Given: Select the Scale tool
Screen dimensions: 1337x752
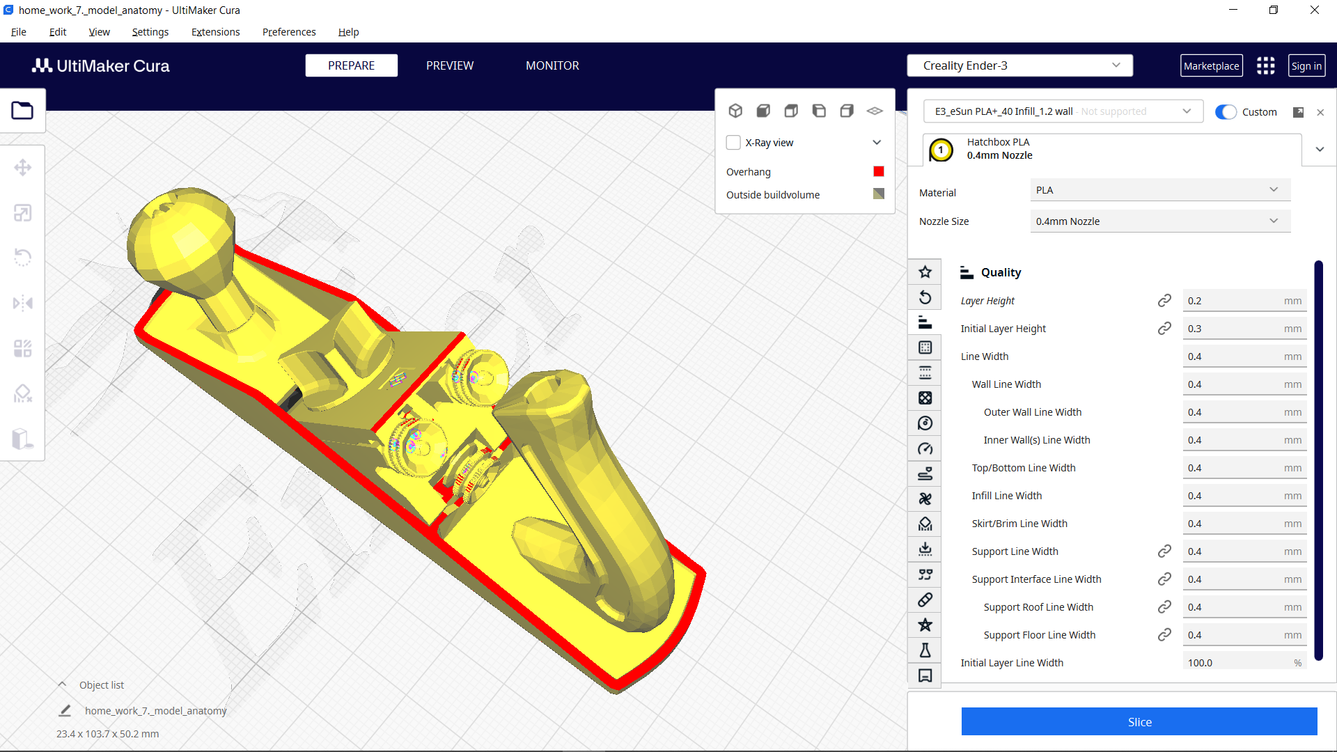Looking at the screenshot, I should (23, 213).
